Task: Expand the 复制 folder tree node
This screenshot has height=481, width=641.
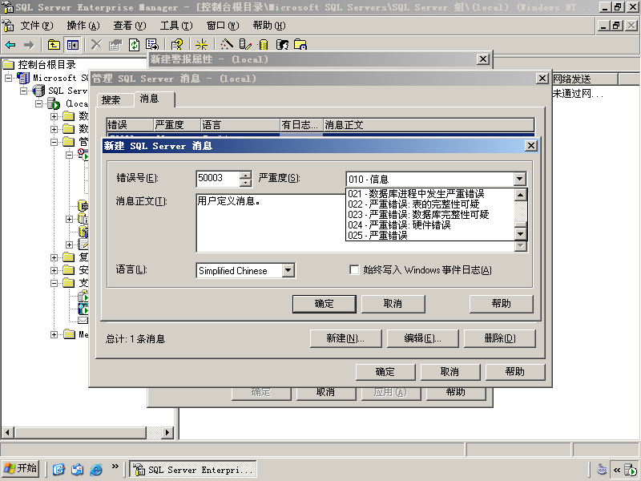Action: click(x=54, y=257)
